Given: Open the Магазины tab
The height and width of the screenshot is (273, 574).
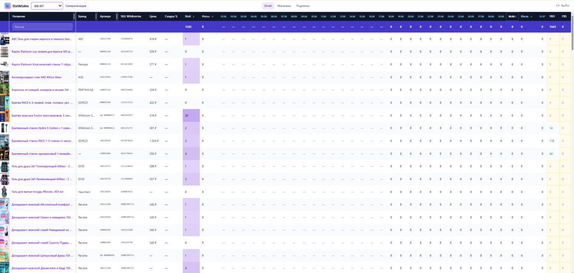Looking at the screenshot, I should coord(284,6).
